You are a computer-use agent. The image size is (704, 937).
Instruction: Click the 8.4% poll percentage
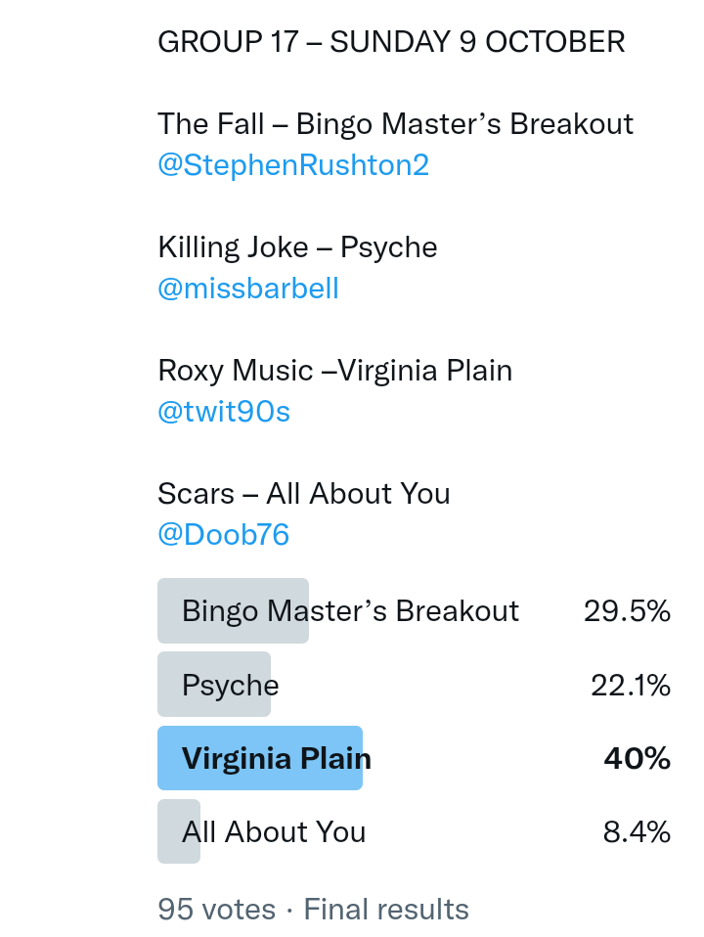click(637, 832)
